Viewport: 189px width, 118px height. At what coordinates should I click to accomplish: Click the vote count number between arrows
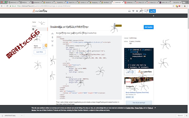(x=52, y=37)
